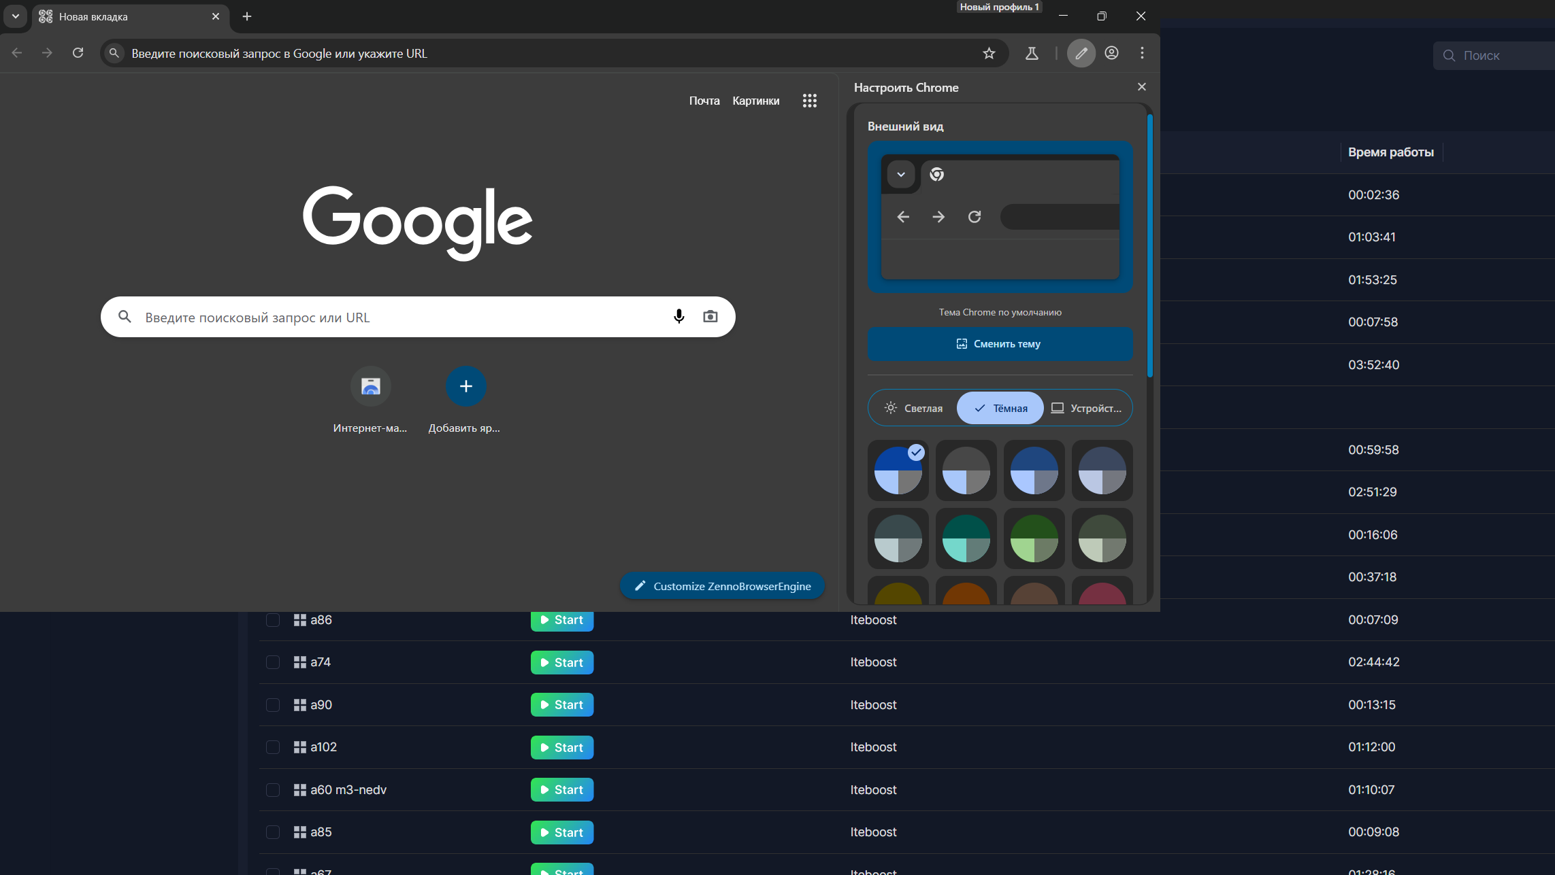Viewport: 1555px width, 875px height.
Task: Select the Устройст... theme mode
Action: 1087,408
